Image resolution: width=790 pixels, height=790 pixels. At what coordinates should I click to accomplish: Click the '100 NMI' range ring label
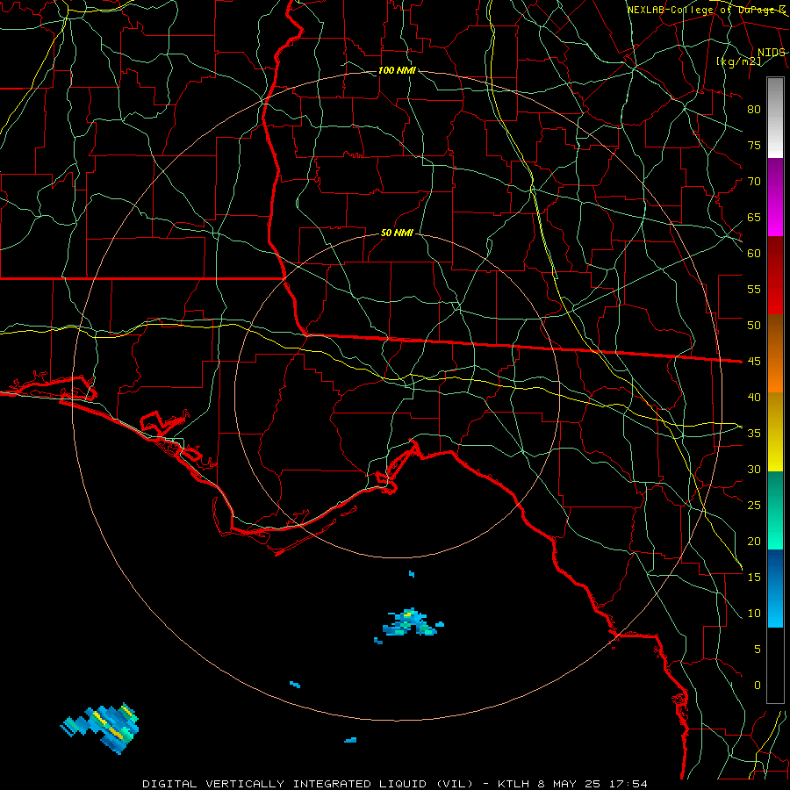pyautogui.click(x=397, y=70)
